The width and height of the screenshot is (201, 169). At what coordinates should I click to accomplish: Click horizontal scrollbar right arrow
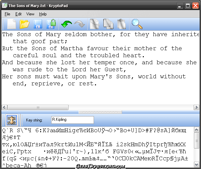[x=196, y=107]
